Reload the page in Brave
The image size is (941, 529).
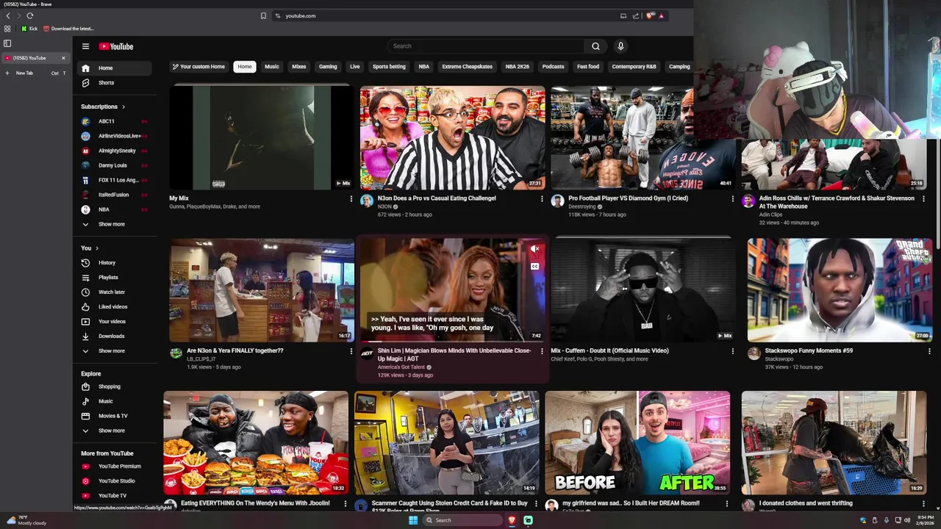[30, 15]
